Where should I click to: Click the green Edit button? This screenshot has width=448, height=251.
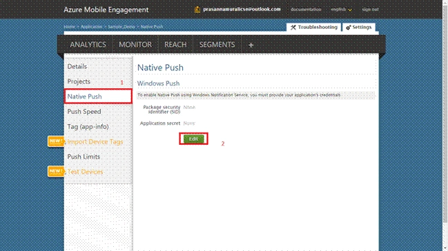[193, 139]
